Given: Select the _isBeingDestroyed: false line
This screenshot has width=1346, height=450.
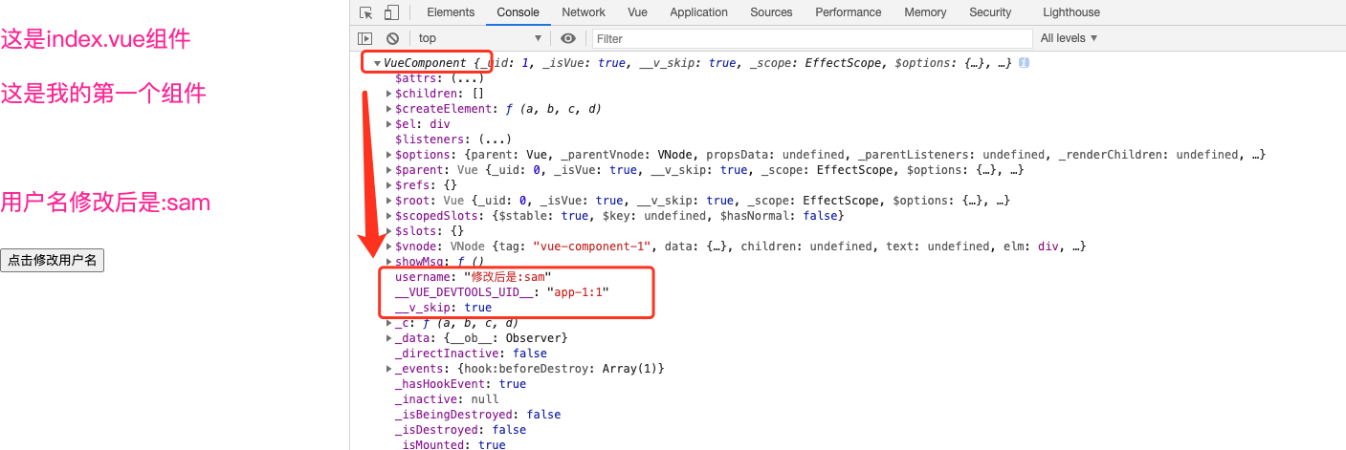Looking at the screenshot, I should tap(477, 415).
